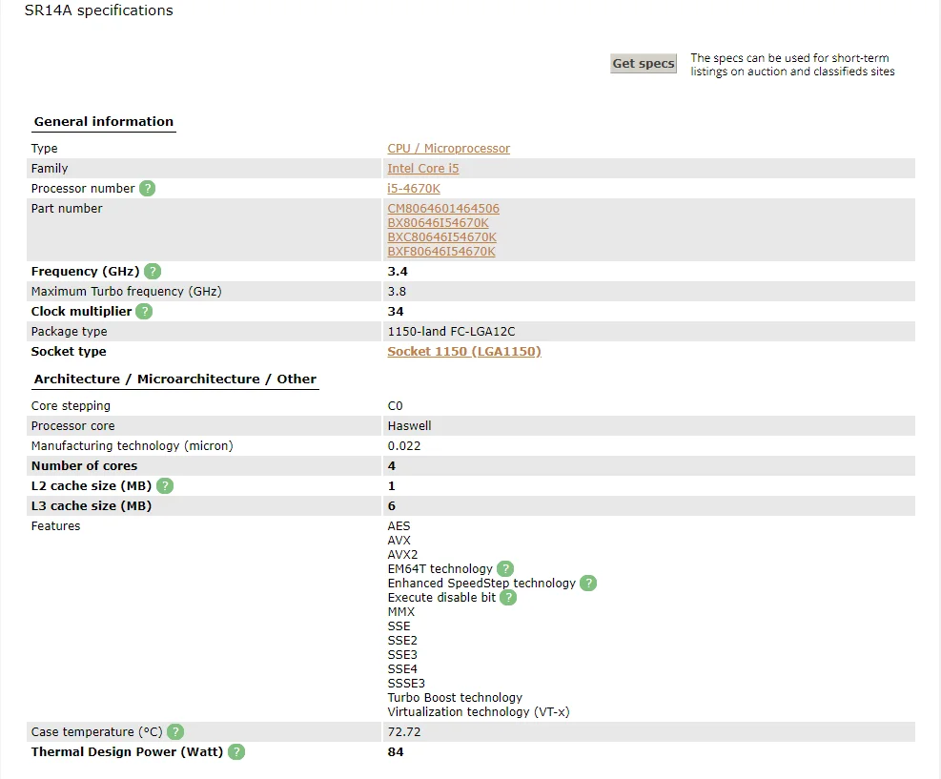Image resolution: width=941 pixels, height=779 pixels.
Task: Open help icon after EM64T technology
Action: [x=505, y=569]
